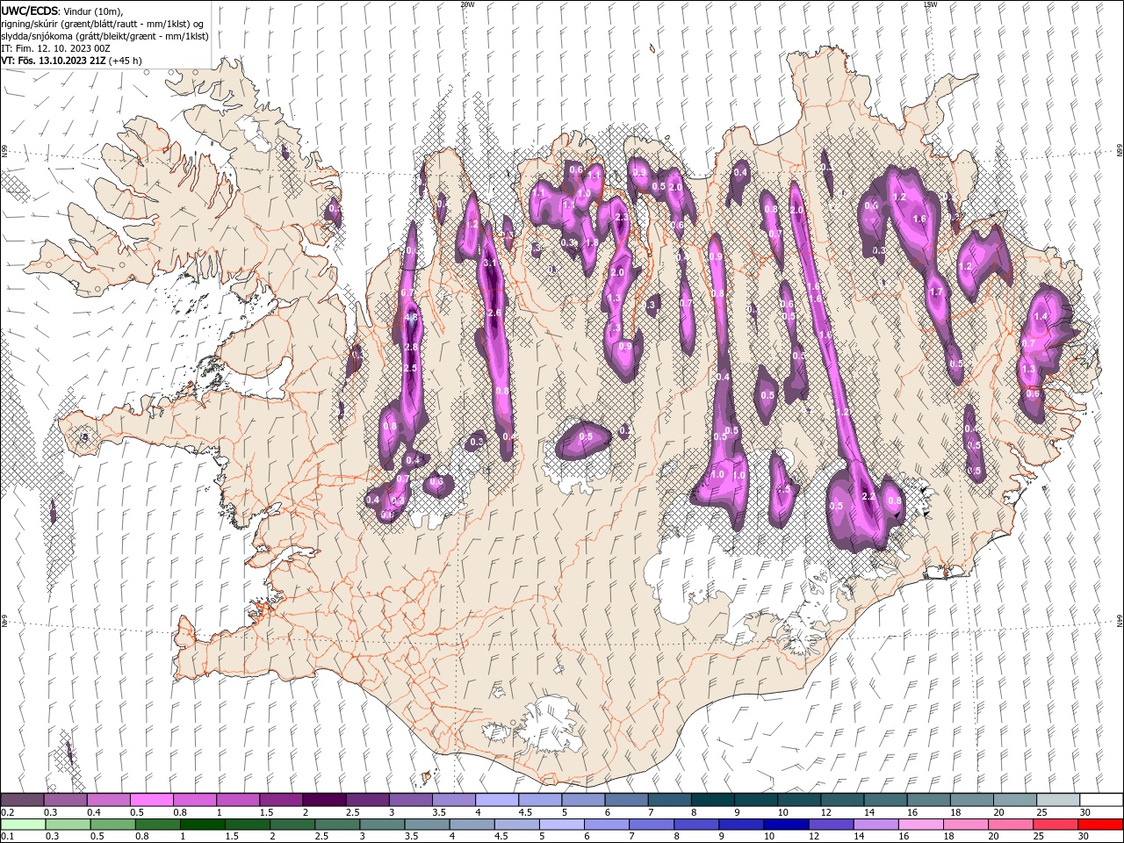Click the '20W' longitude label
The image size is (1124, 843).
(x=467, y=4)
